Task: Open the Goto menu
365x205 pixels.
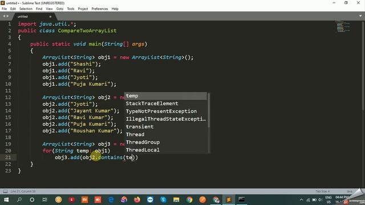Action: (x=60, y=9)
